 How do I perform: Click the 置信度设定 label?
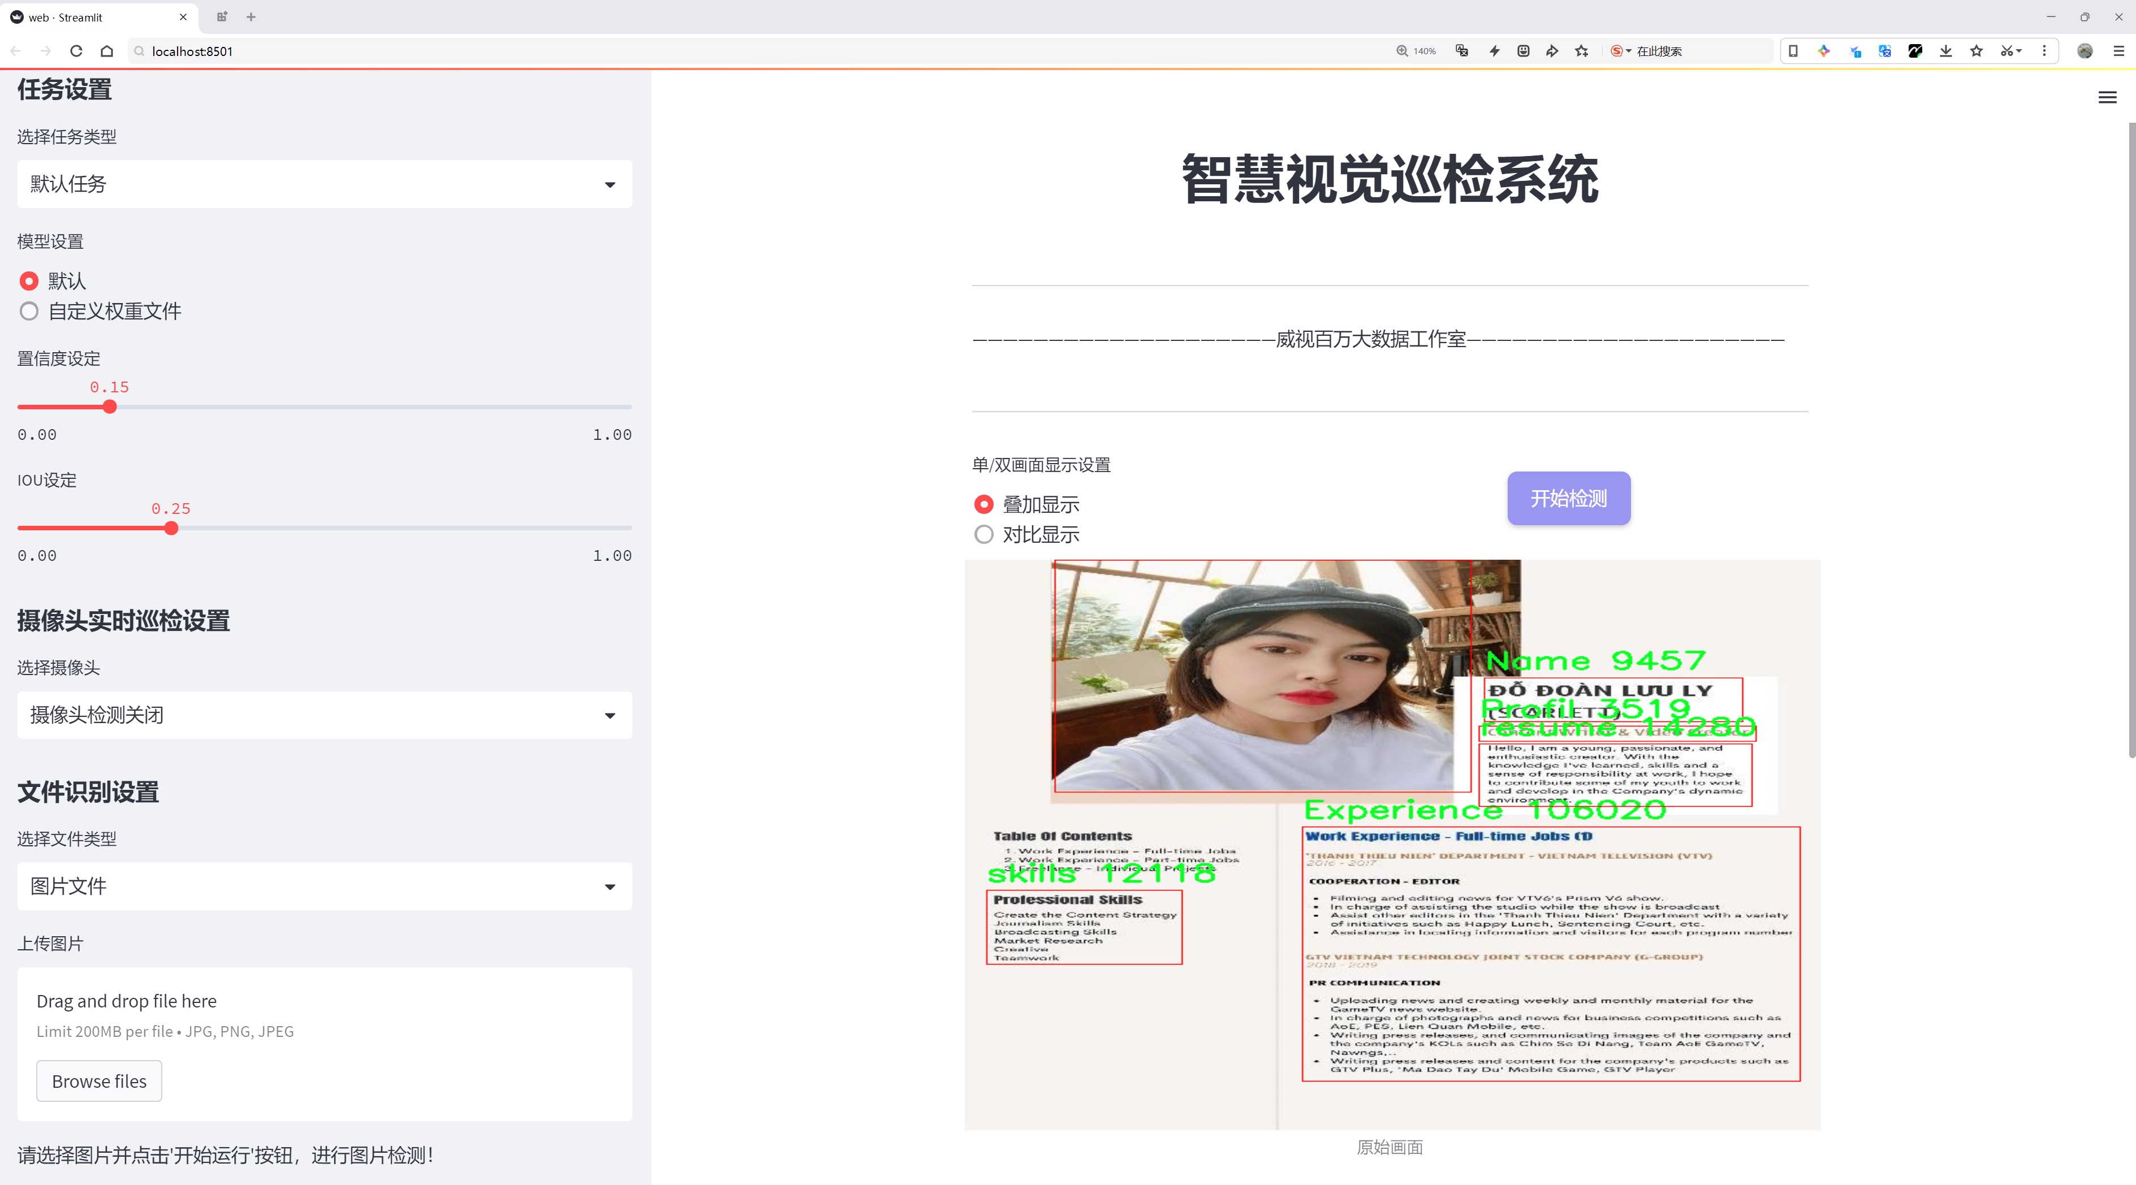tap(59, 359)
